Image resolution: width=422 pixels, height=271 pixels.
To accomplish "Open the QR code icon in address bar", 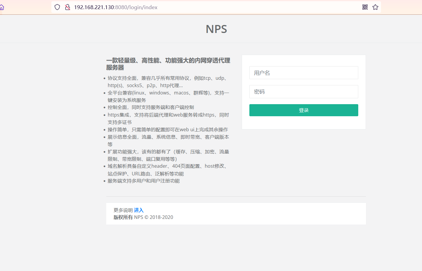I will (365, 7).
